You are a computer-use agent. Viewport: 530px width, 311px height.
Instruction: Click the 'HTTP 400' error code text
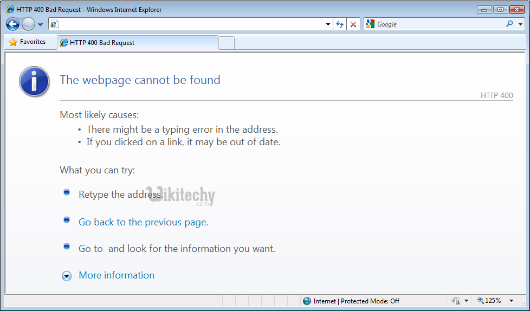point(496,95)
